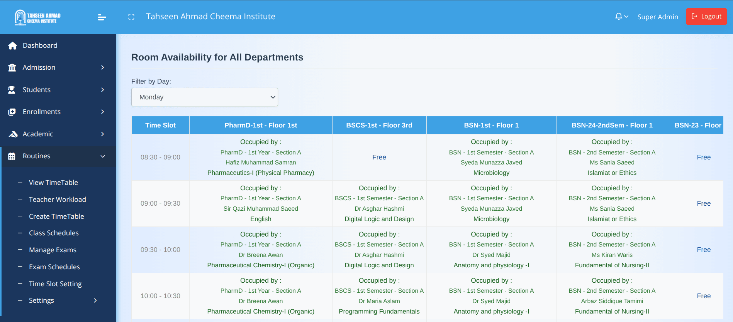Click Free in BSN-23 09:00 row
Screen dimensions: 733x322
tap(704, 203)
